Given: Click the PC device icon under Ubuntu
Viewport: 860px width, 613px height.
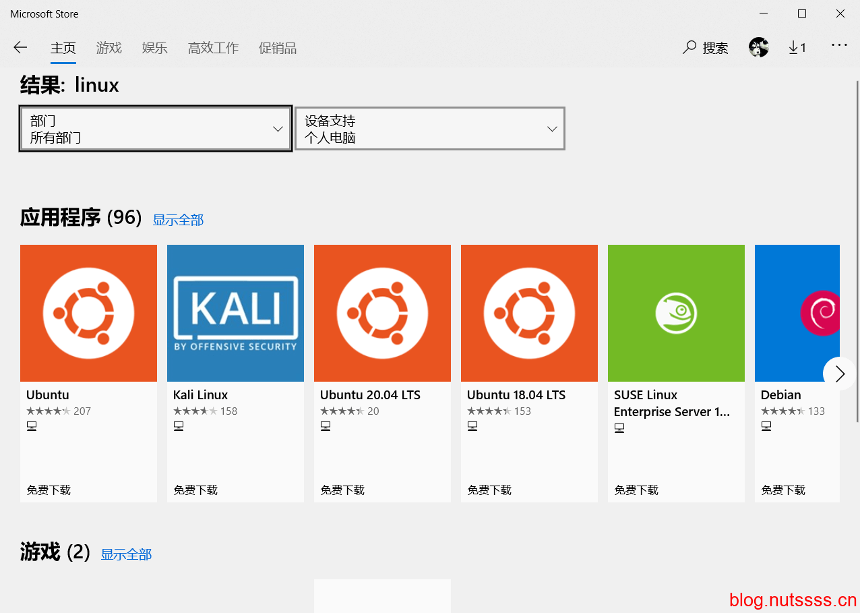Looking at the screenshot, I should coord(32,426).
